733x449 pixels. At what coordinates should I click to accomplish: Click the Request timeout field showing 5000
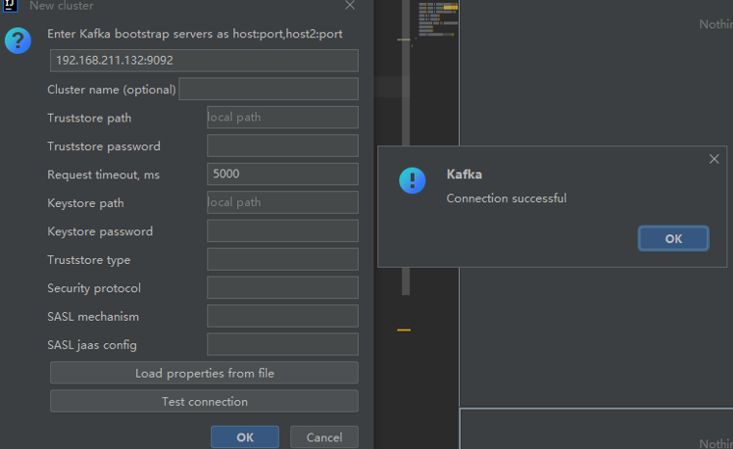coord(283,173)
